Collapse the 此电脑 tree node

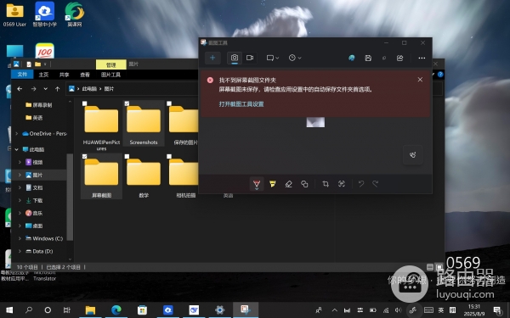coord(17,149)
